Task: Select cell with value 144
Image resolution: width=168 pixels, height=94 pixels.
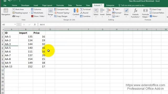Action: click(26, 44)
